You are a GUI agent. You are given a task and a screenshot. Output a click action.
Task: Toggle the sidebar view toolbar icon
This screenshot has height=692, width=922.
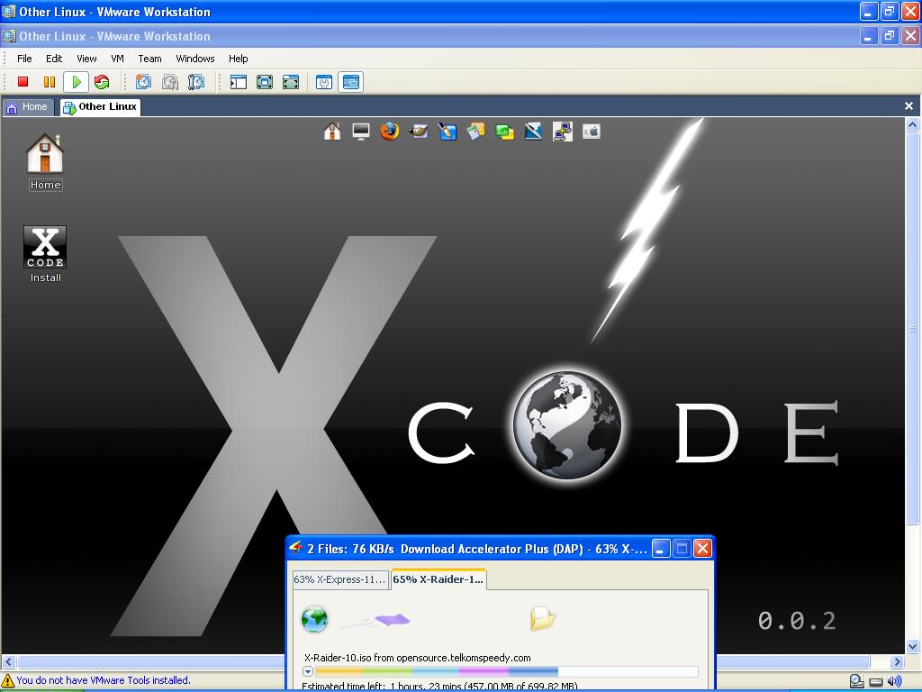(x=238, y=82)
